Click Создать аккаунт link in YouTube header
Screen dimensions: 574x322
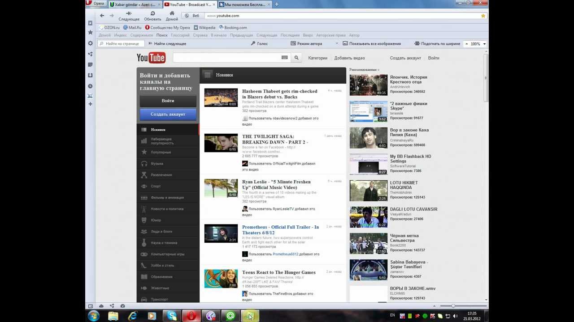pos(405,58)
